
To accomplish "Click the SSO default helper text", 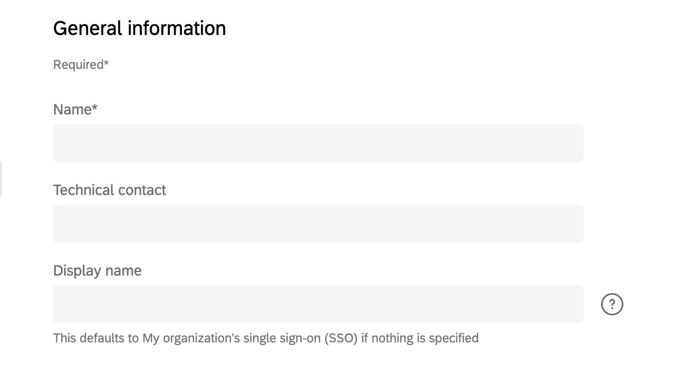I will click(x=265, y=338).
